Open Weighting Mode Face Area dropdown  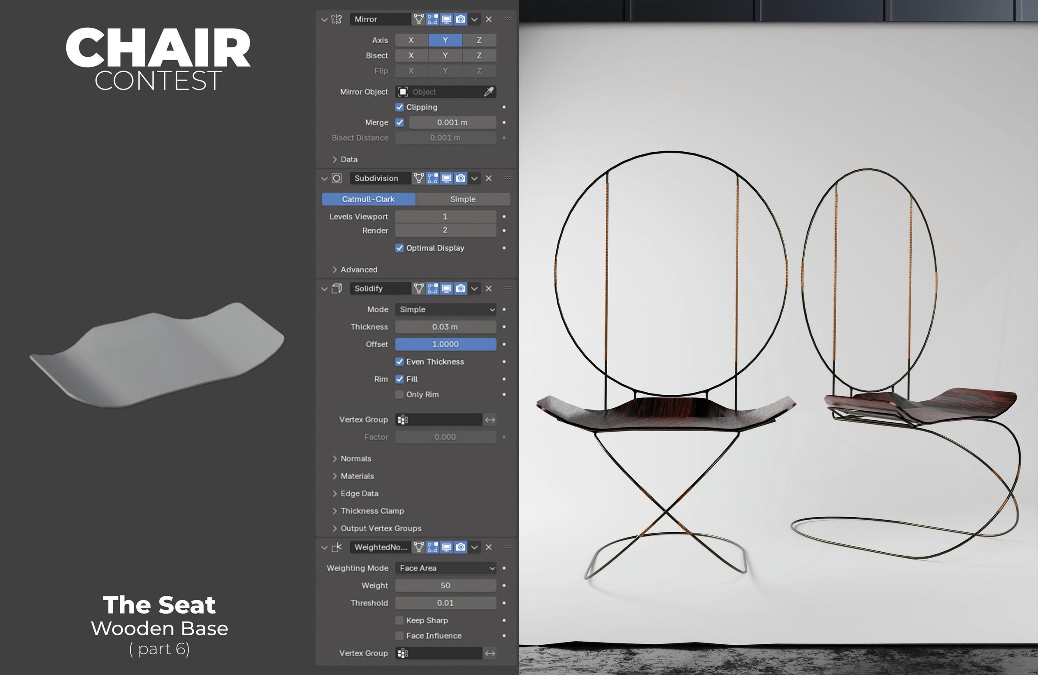click(445, 568)
